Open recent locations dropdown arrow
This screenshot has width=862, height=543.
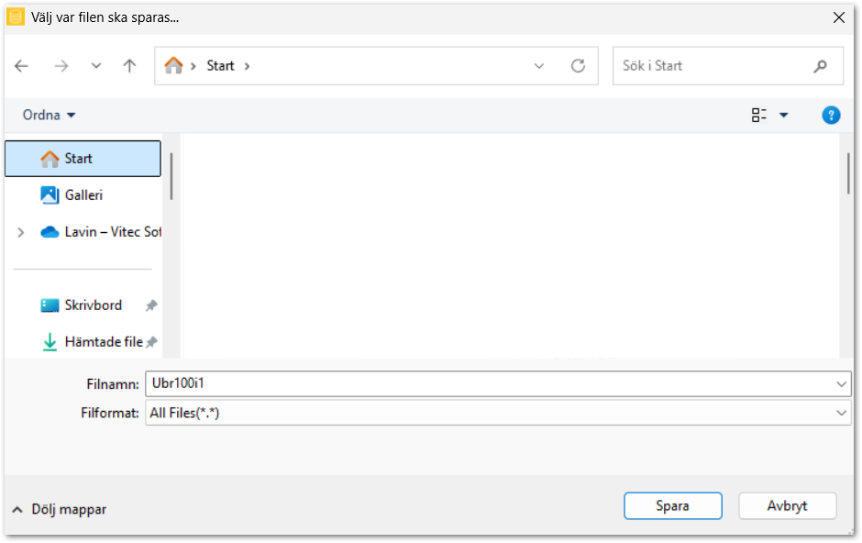click(x=96, y=66)
